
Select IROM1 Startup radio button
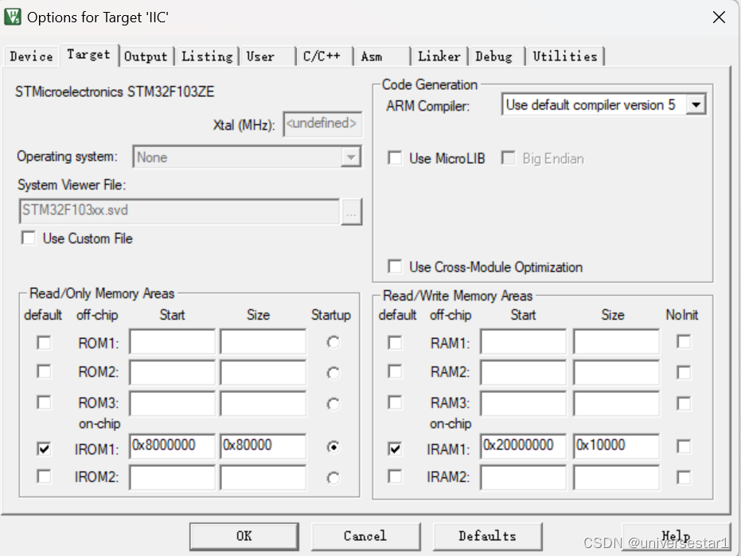[333, 447]
